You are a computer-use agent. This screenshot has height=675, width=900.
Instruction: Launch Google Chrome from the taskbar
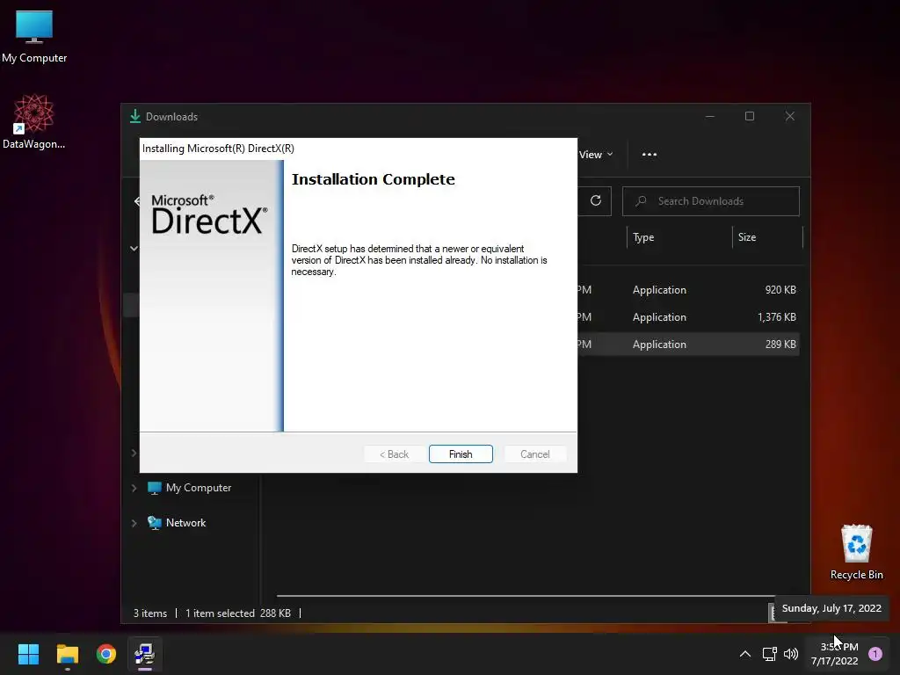(106, 654)
